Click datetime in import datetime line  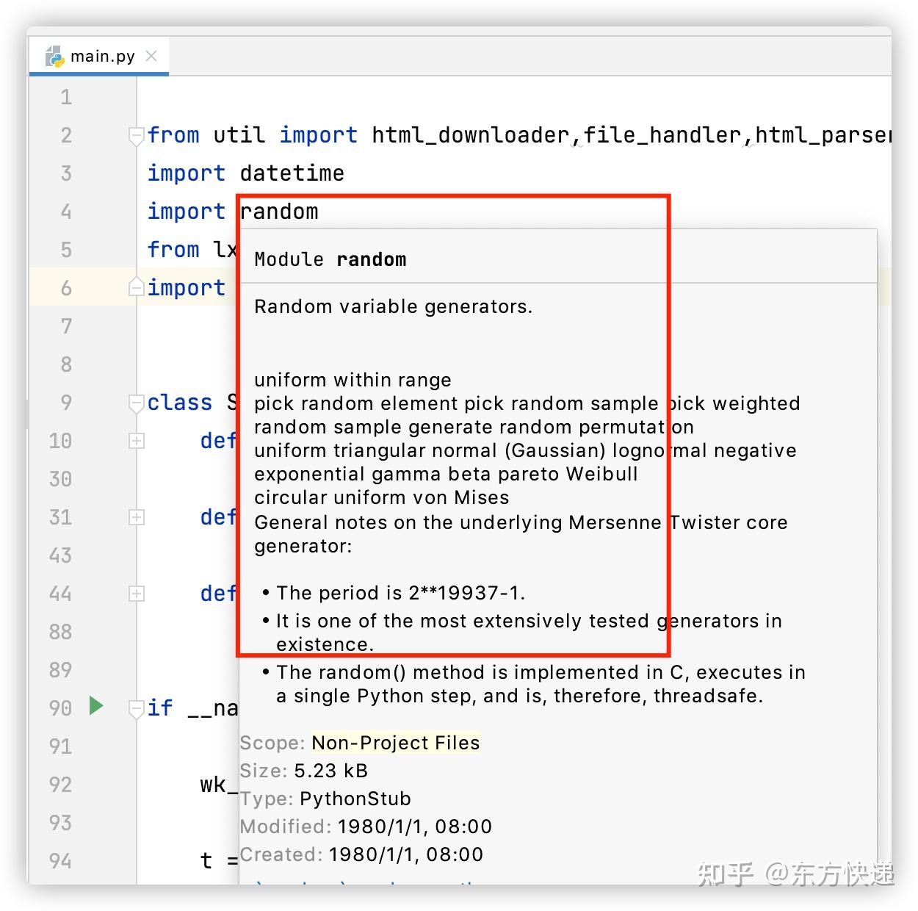[x=292, y=173]
